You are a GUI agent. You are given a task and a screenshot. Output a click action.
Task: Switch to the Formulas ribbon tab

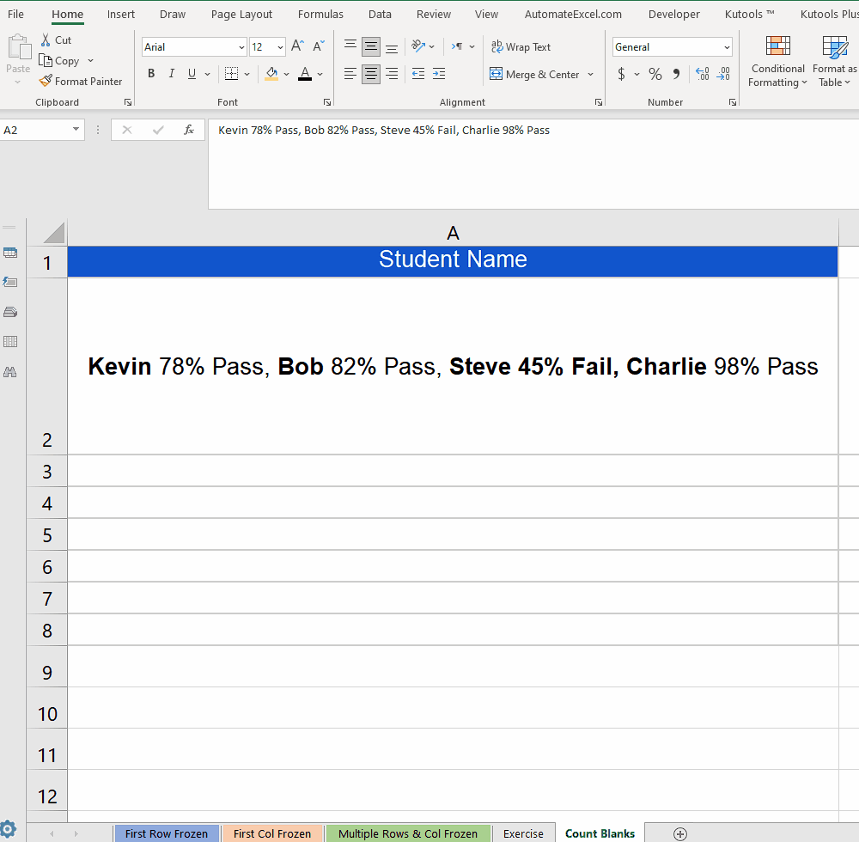tap(320, 14)
